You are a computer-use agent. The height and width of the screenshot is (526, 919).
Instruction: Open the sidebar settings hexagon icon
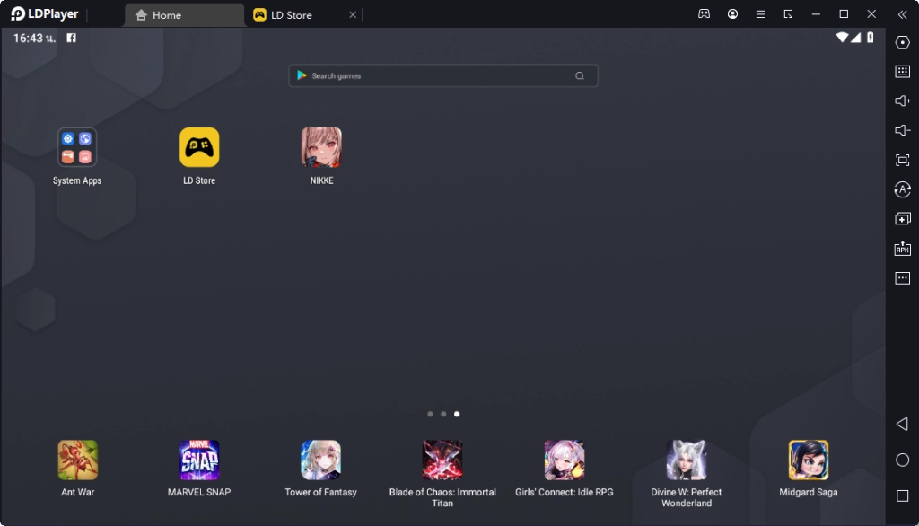pos(903,42)
